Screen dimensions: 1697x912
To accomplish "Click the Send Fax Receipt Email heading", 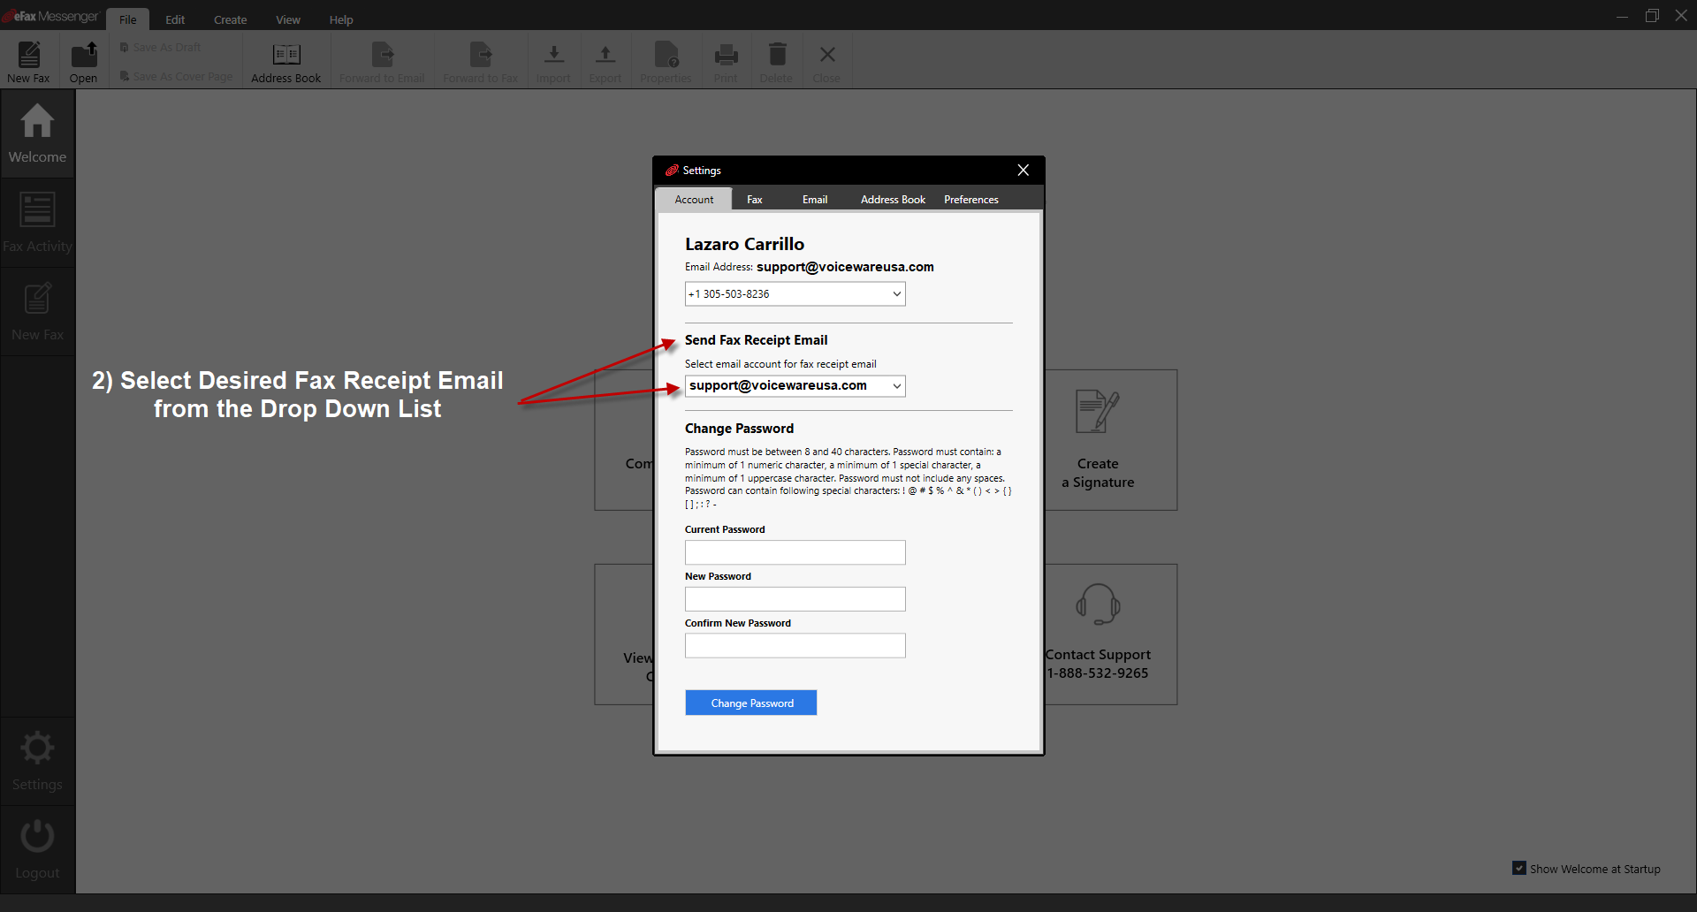I will tap(756, 340).
